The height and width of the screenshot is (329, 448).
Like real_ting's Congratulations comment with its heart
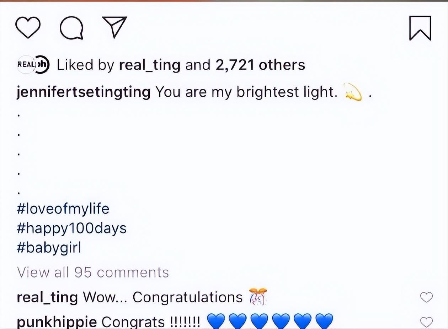(426, 297)
